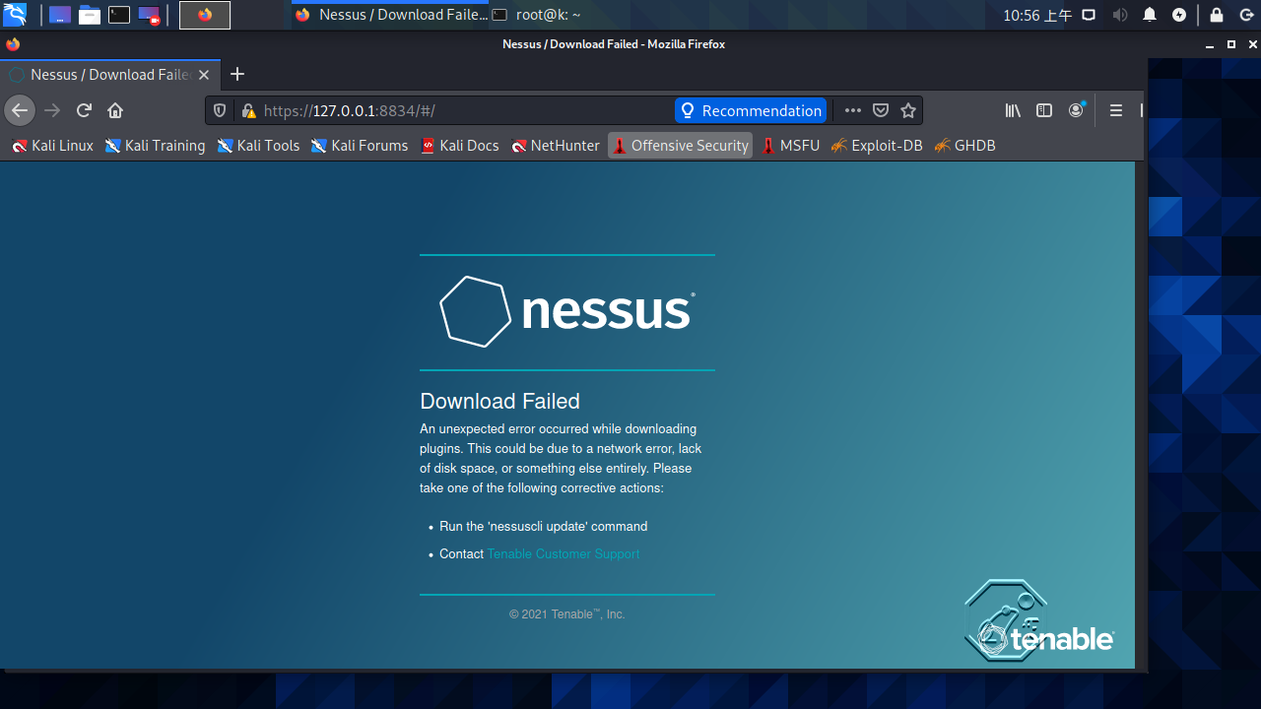Open the Kali Training bookmark

[156, 146]
